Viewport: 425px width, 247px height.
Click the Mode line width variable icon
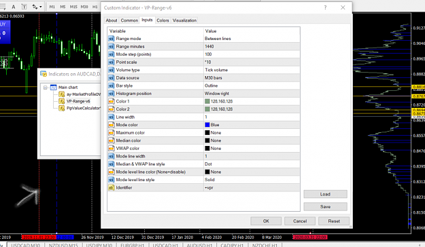click(x=112, y=156)
